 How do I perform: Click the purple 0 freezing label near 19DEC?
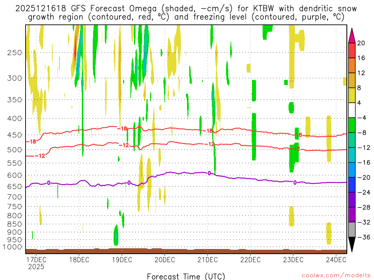[x=129, y=183]
